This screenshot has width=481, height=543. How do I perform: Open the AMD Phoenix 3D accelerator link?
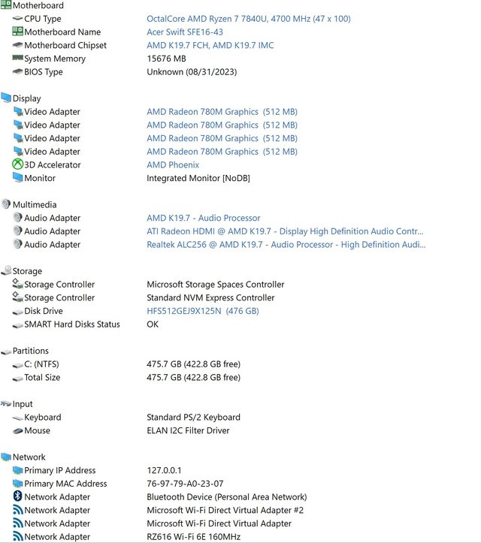pyautogui.click(x=173, y=164)
